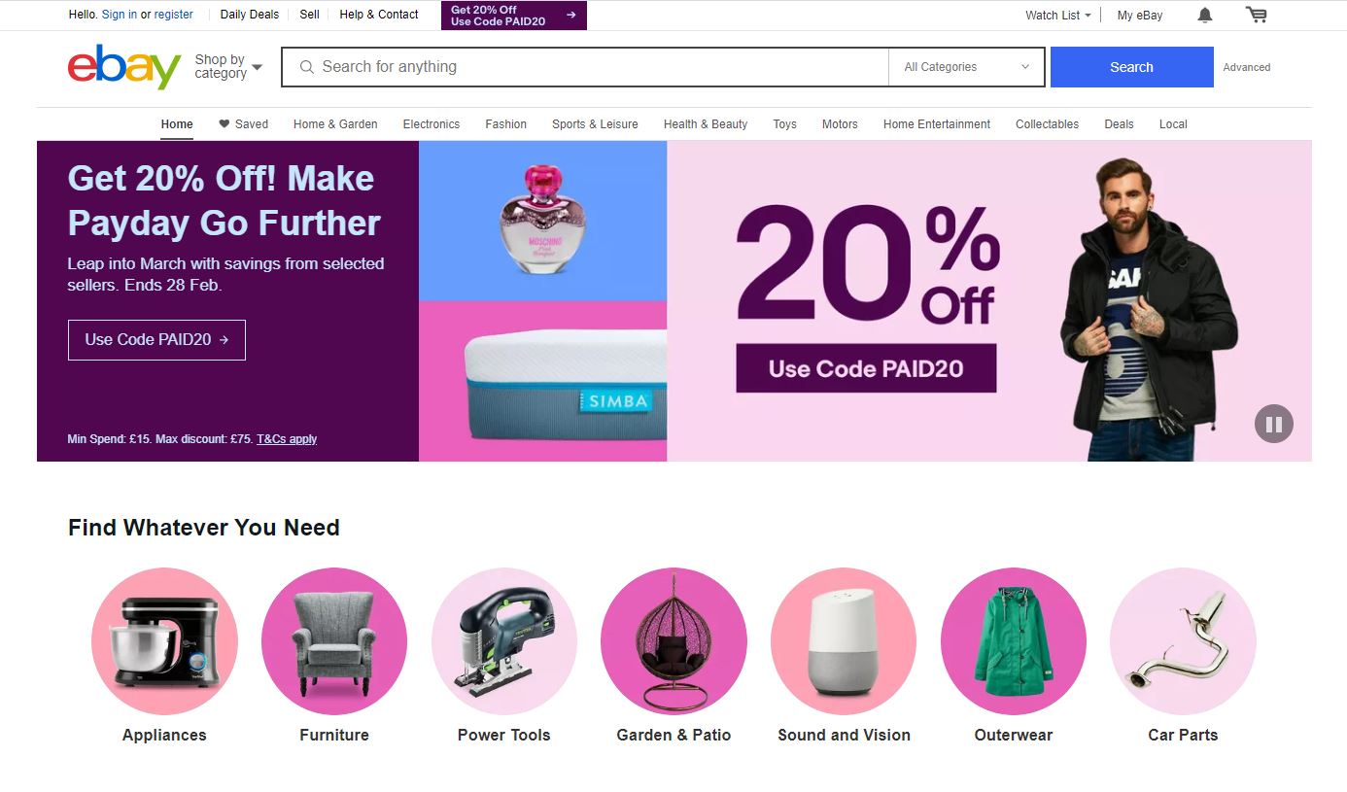The height and width of the screenshot is (792, 1347).
Task: Open the notifications bell icon
Action: click(1205, 15)
